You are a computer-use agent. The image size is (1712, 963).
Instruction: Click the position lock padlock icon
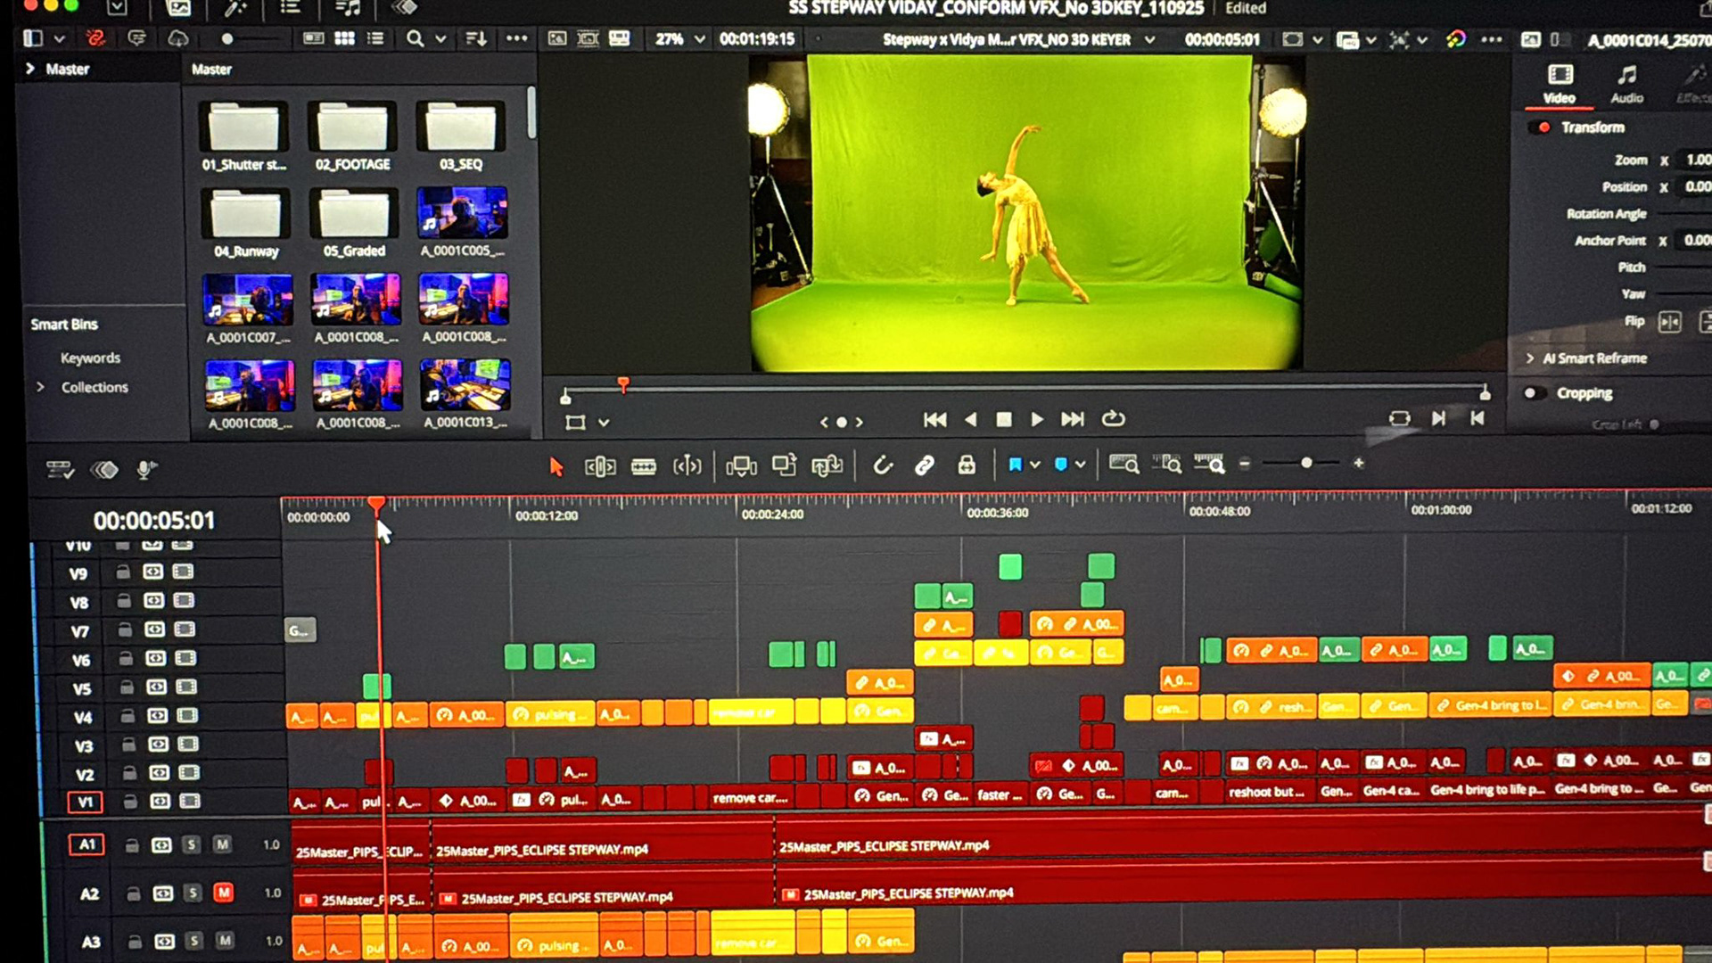click(967, 465)
